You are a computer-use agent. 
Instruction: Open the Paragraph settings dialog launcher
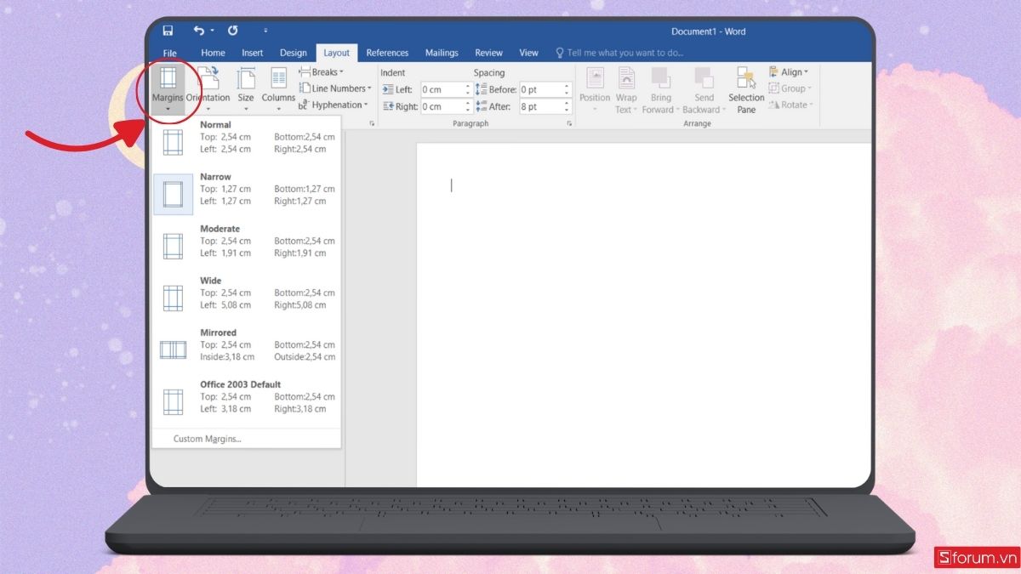569,124
